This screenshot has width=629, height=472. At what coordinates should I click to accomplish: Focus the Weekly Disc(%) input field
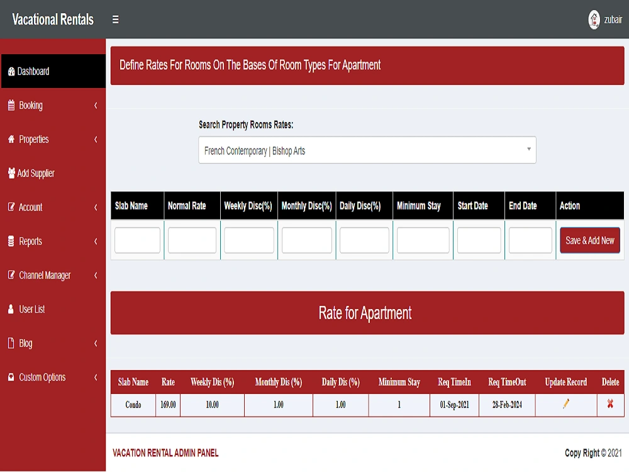(x=249, y=240)
